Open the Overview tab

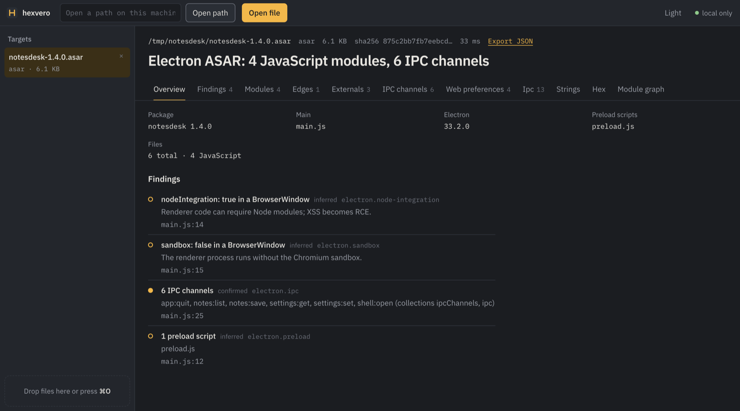169,89
